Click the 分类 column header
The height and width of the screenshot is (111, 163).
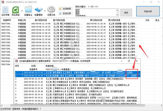point(147,20)
